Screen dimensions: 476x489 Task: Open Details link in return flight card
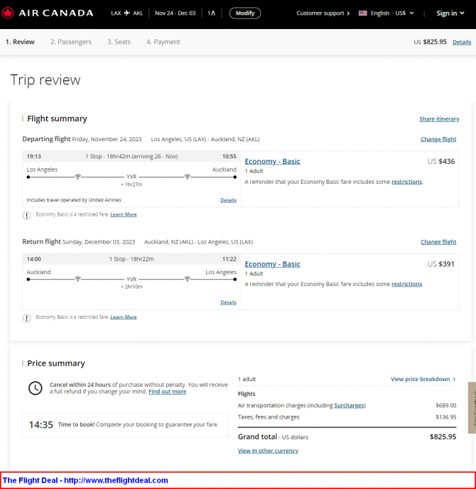coord(228,302)
